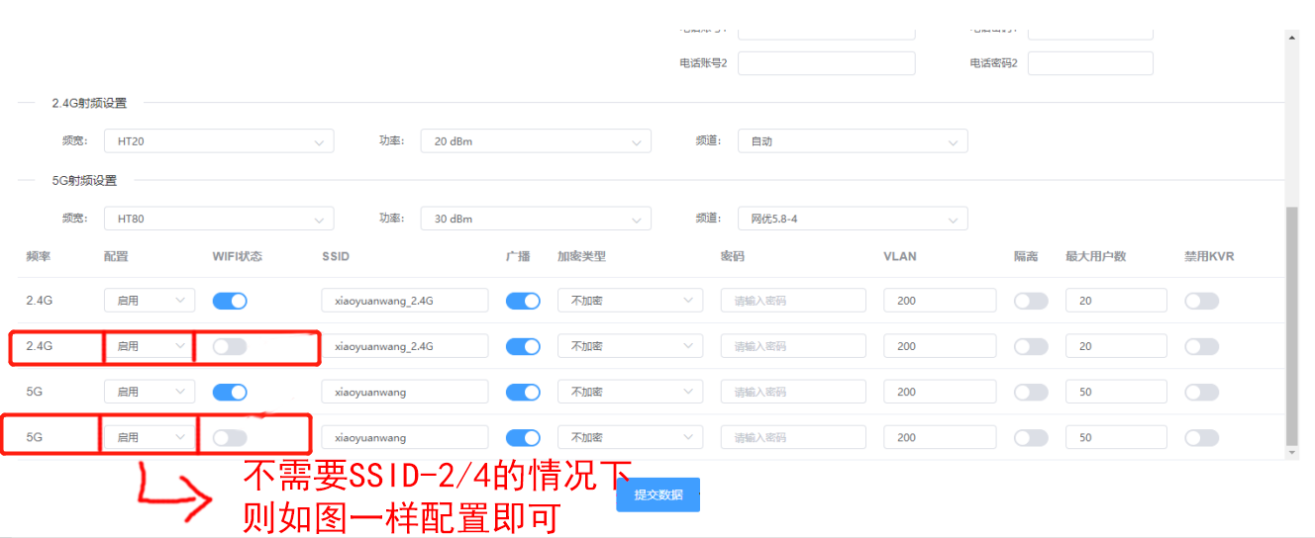This screenshot has width=1315, height=538.
Task: Open the 2.4G 频宽 HT20 dropdown
Action: tap(219, 141)
